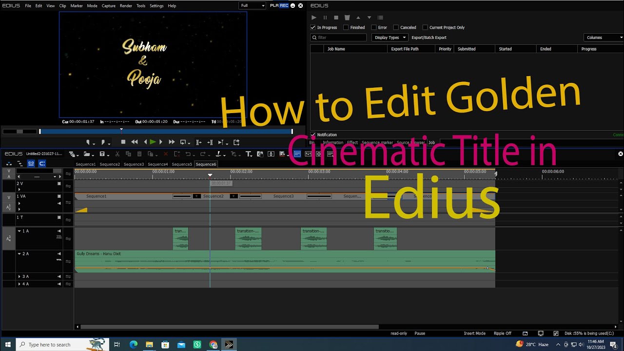Mute track 3 A speaker icon
Viewport: 624px width, 351px height.
[x=59, y=276]
